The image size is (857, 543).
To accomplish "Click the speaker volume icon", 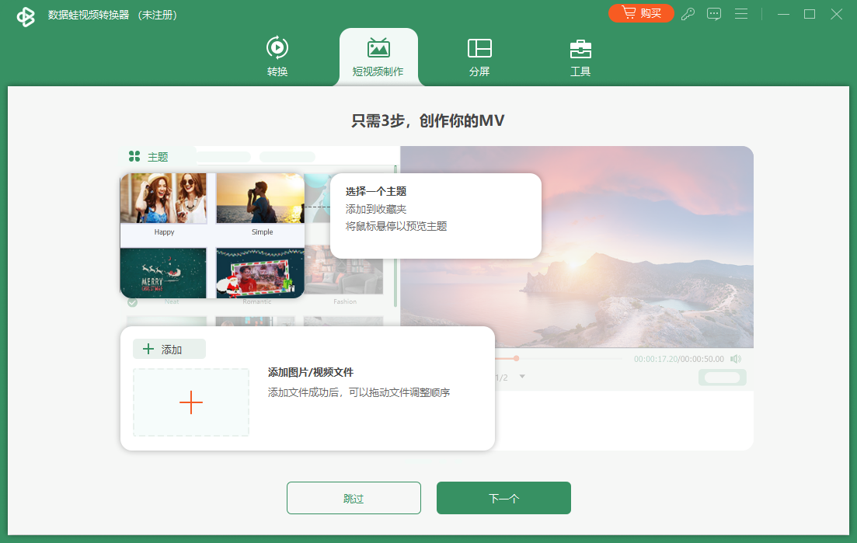I will coord(736,359).
